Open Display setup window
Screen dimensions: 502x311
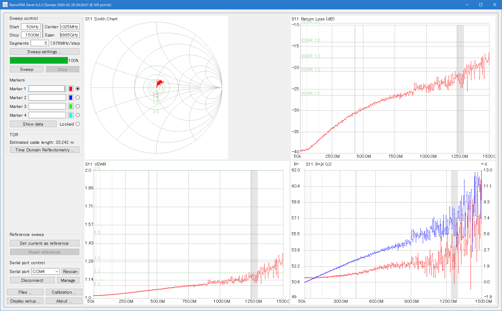[25, 301]
